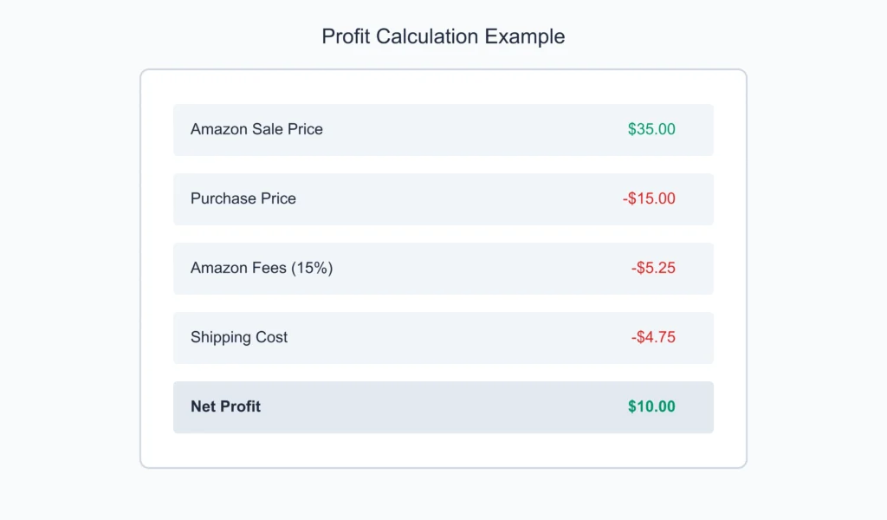
Task: Click the -$4.75 shipping amount
Action: tap(653, 337)
